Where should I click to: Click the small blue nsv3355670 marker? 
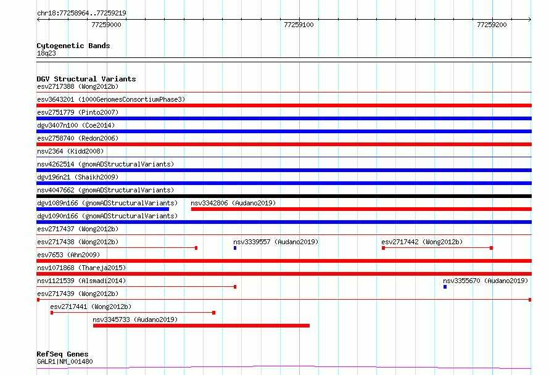[445, 287]
